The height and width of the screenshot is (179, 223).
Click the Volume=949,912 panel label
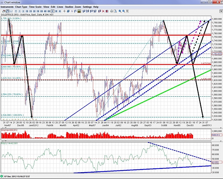[9, 130]
